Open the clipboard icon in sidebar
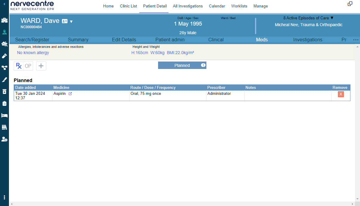This screenshot has width=360, height=206. 4,103
